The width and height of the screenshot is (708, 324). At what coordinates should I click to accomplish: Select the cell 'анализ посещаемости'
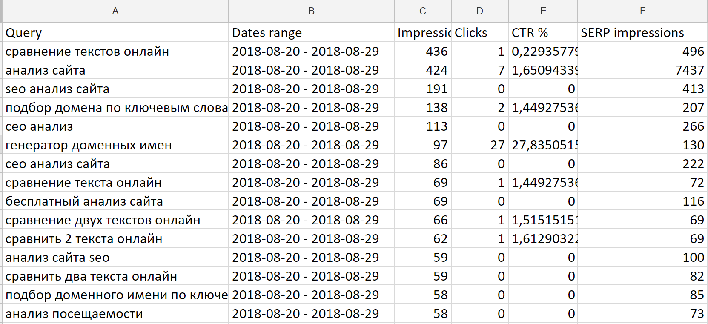[115, 314]
